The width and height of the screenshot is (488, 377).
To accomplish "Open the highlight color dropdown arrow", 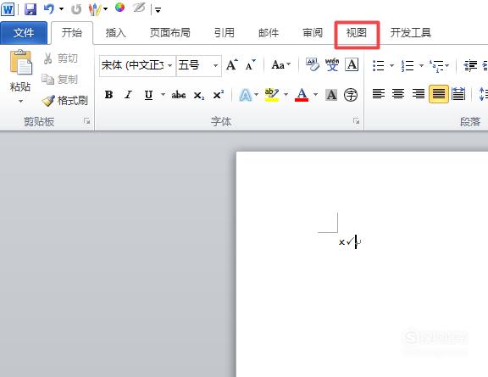I will pos(286,94).
